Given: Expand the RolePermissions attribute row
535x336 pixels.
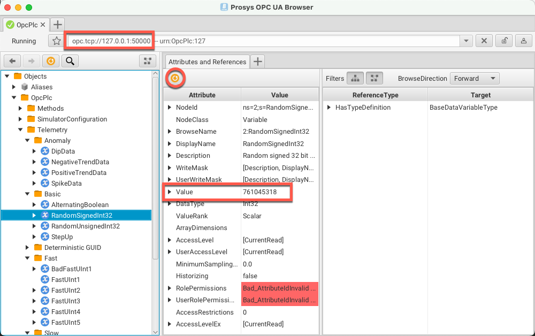Looking at the screenshot, I should point(170,288).
